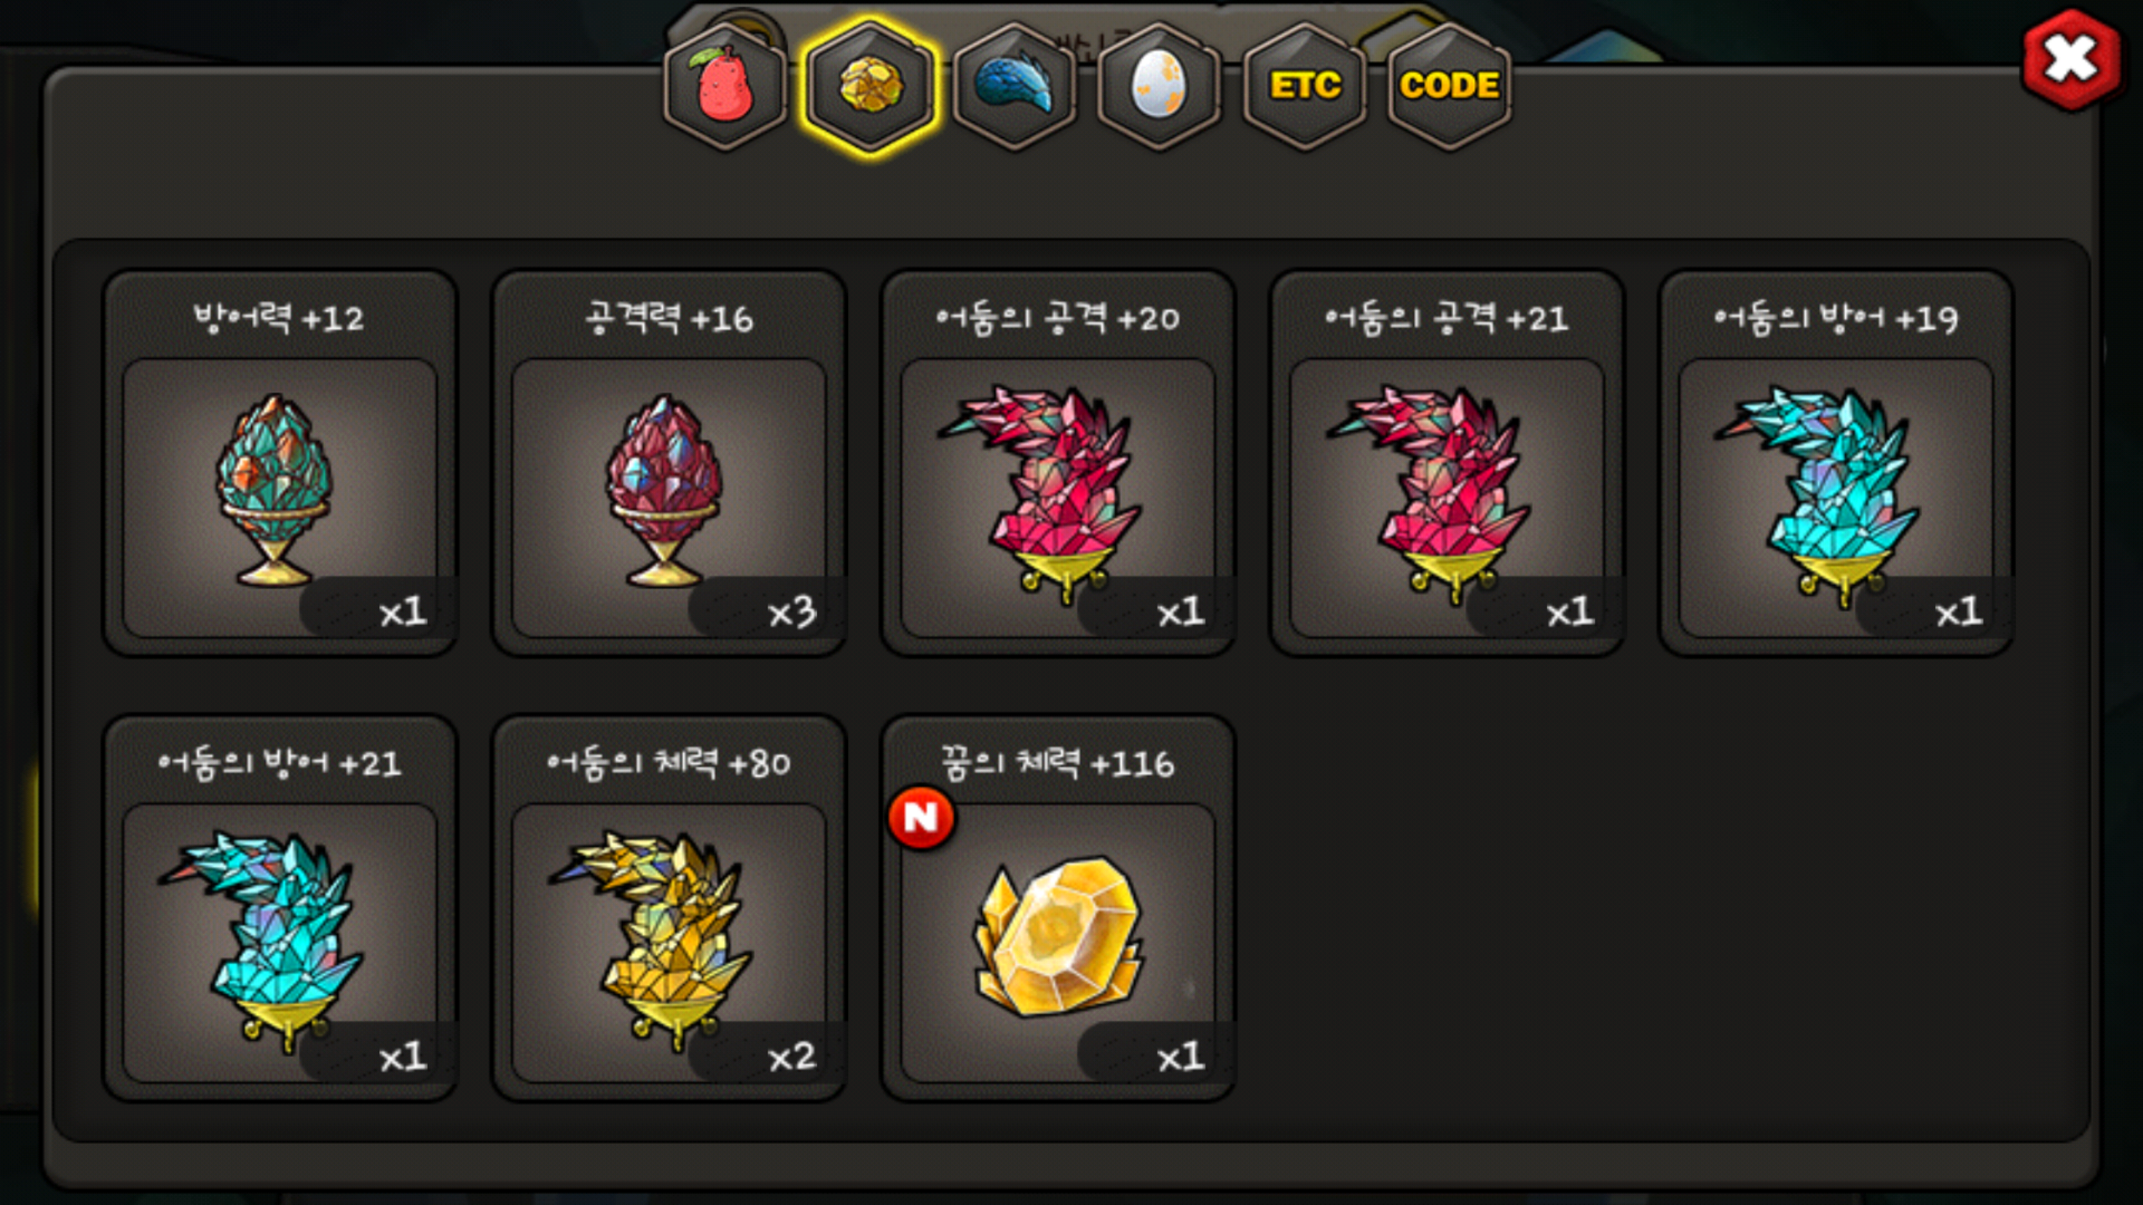Screen dimensions: 2143x1205
Task: Choose the 어둠의 방어 +21 cyan crystal
Action: click(x=280, y=943)
